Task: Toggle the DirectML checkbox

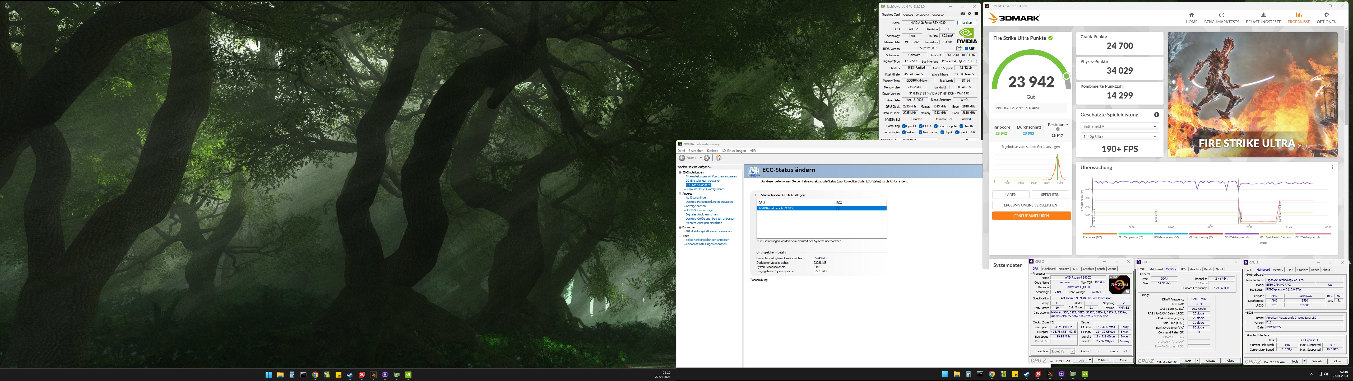Action: coord(961,126)
